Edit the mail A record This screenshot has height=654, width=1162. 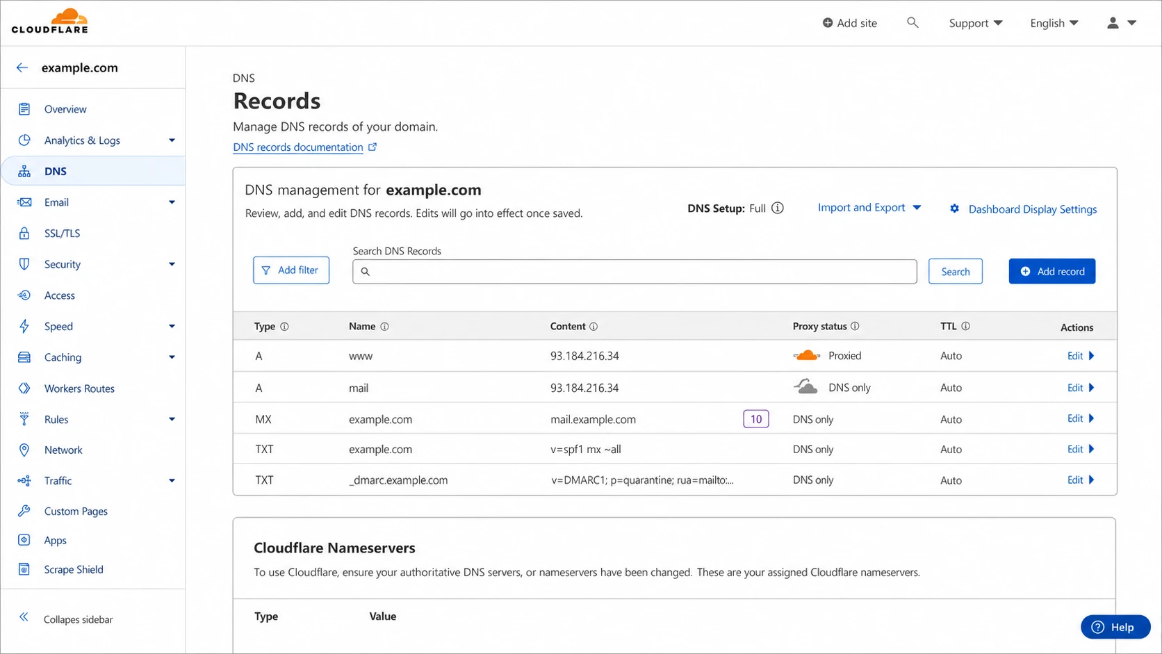tap(1081, 388)
